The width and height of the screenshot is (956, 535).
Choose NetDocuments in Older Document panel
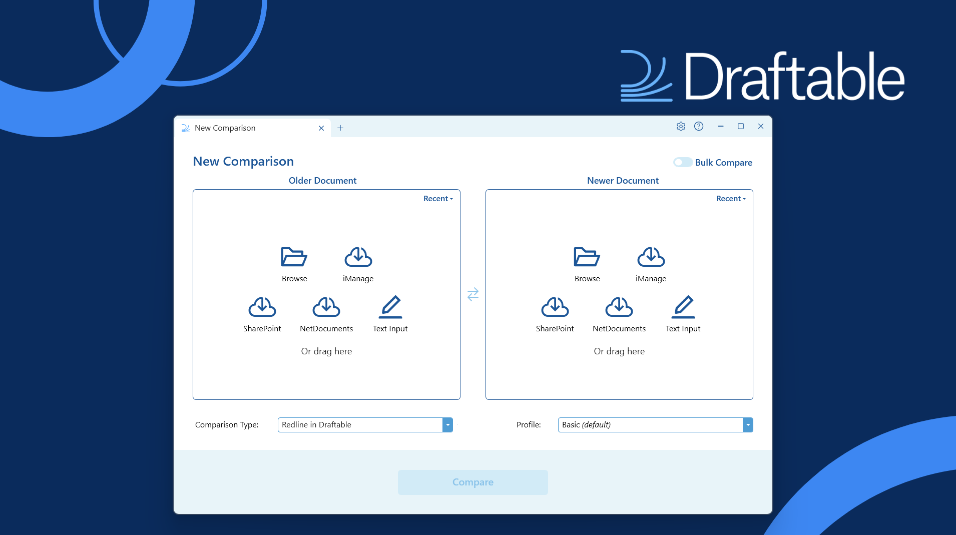click(326, 307)
